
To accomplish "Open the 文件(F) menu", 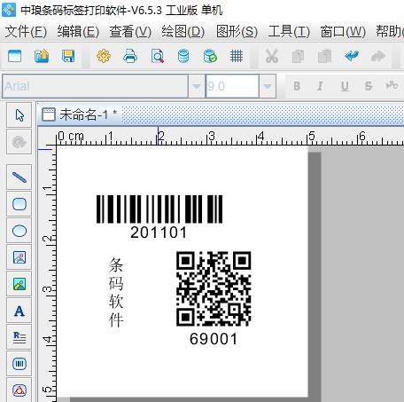I will tap(26, 31).
